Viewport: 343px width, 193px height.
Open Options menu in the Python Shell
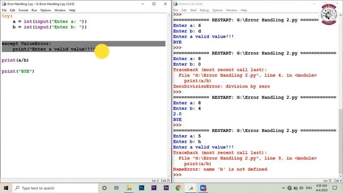[x=217, y=10]
